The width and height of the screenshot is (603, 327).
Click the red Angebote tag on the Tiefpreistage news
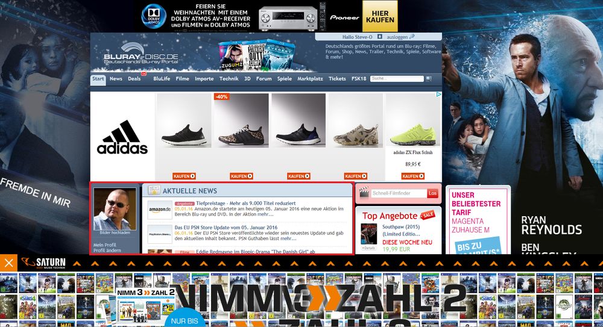pyautogui.click(x=185, y=204)
